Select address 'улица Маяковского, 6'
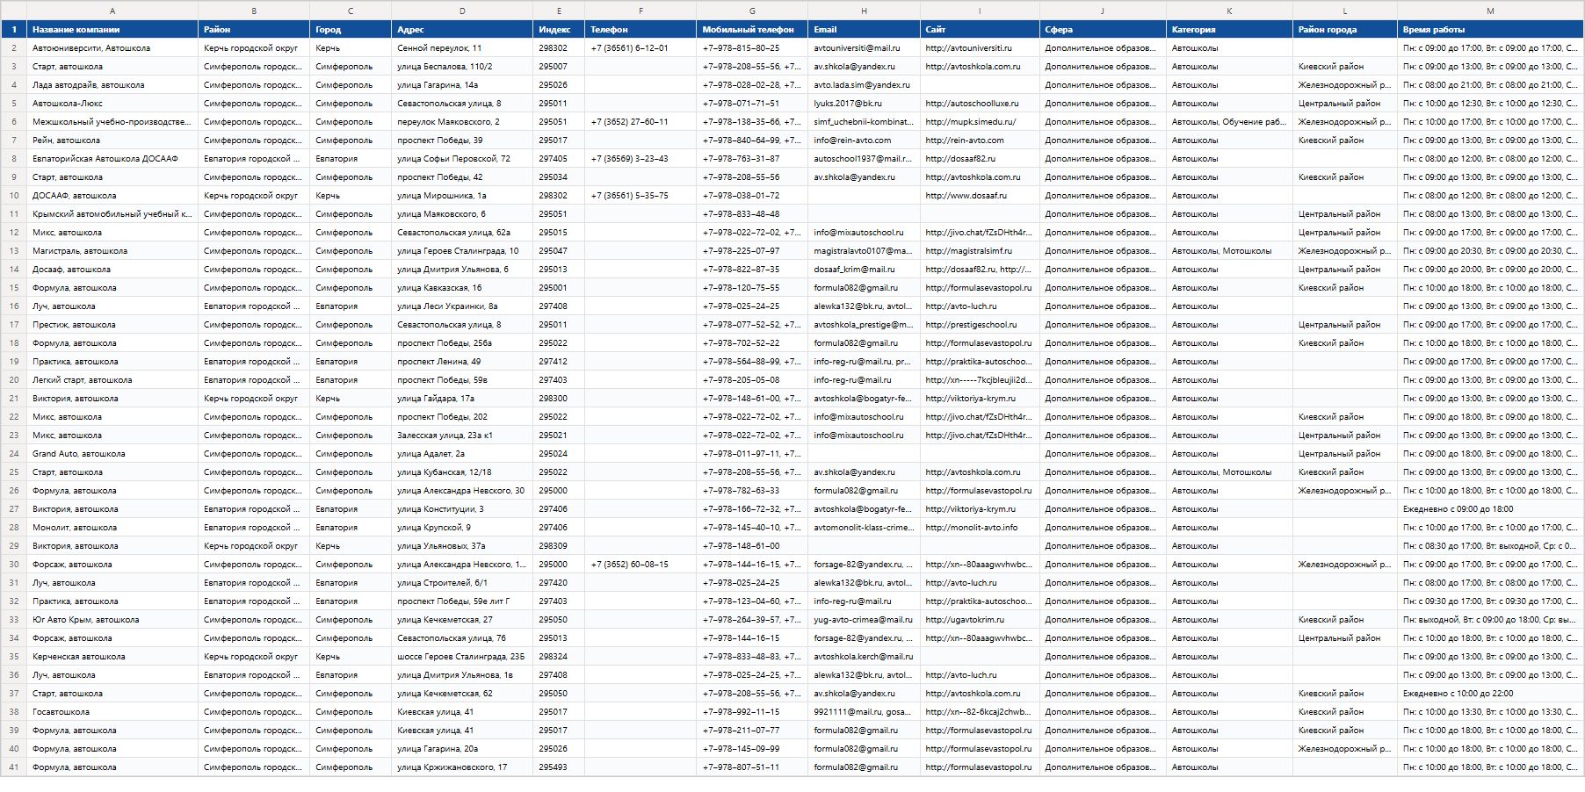The width and height of the screenshot is (1585, 792). click(462, 214)
